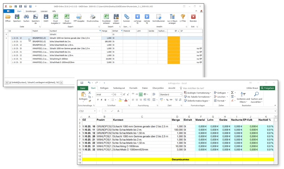
Task: Click the Beenden exit button
Action: point(193,17)
